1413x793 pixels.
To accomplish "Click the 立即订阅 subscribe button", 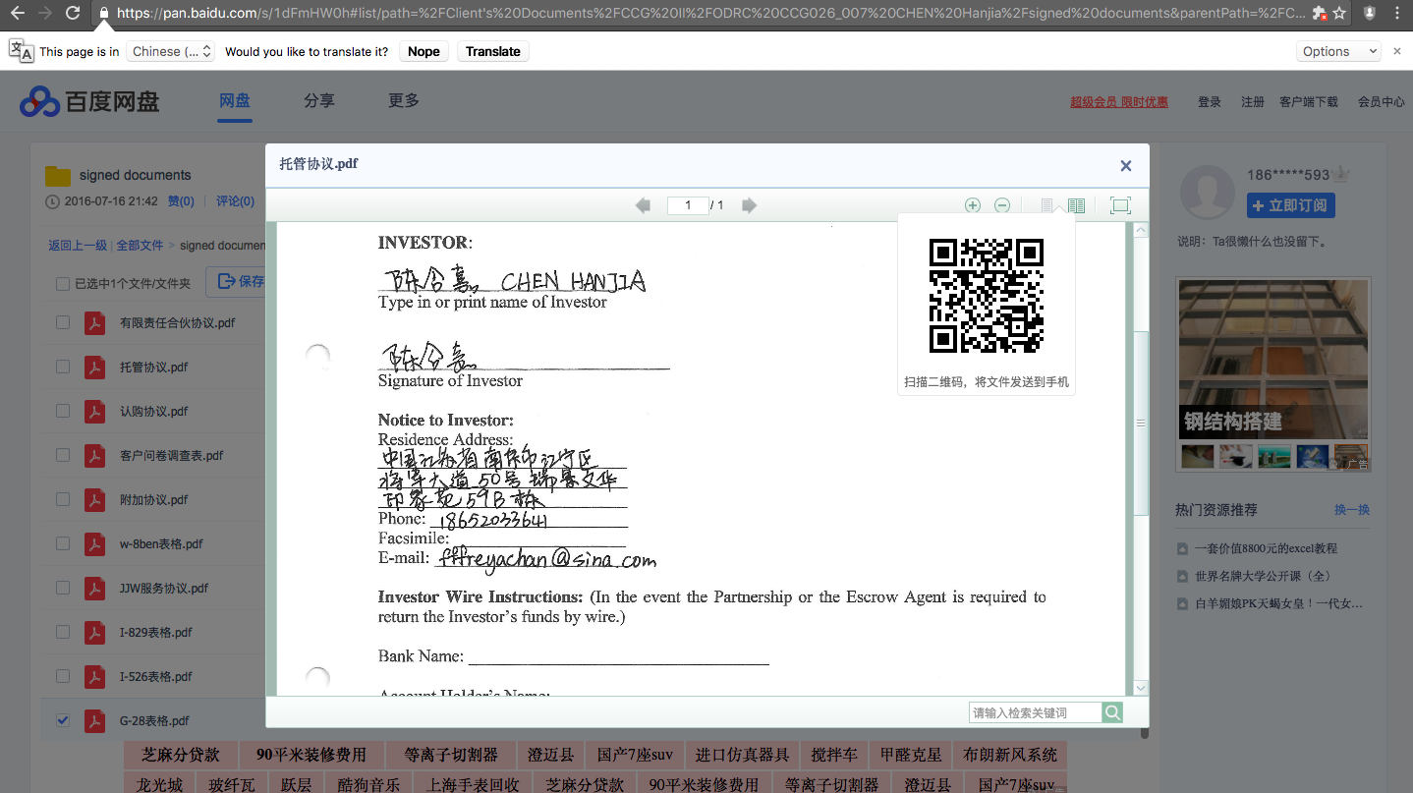I will coord(1291,205).
